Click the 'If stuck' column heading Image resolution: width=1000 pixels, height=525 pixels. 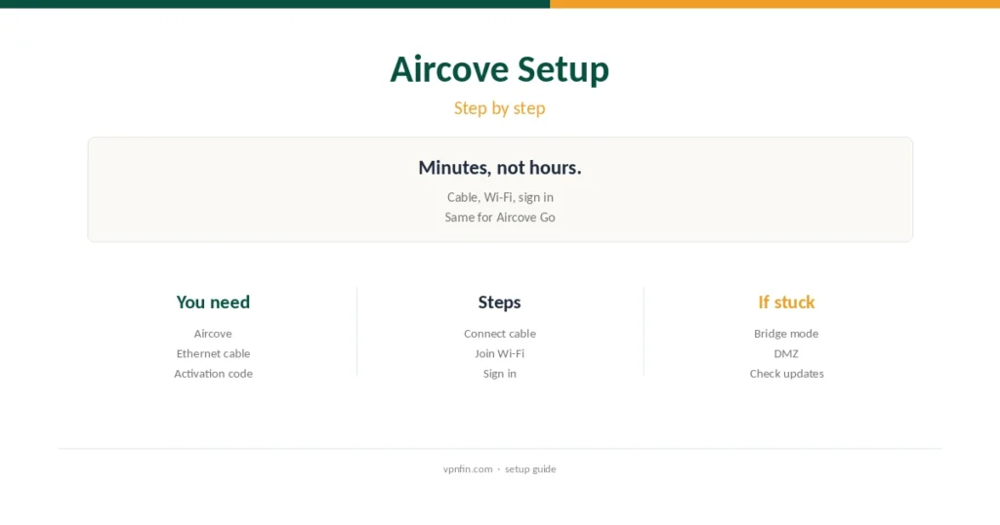786,302
